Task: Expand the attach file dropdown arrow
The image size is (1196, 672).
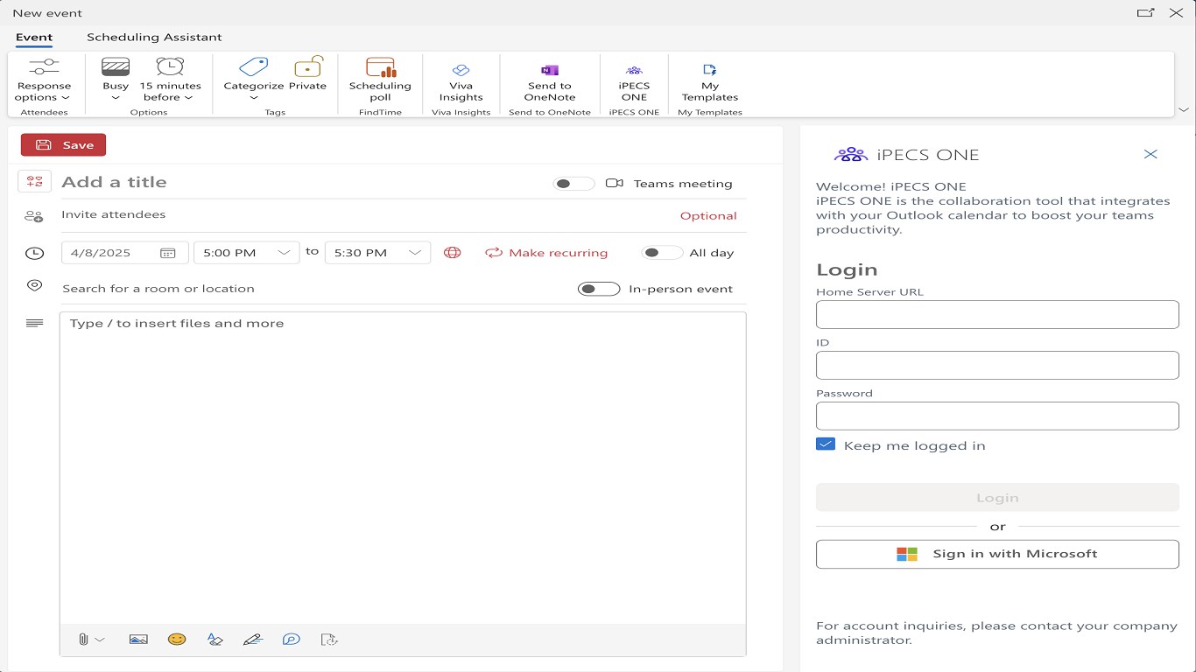Action: 100,640
